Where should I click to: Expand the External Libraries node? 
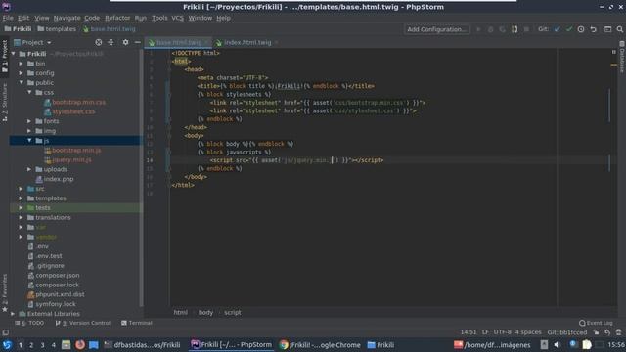point(13,313)
